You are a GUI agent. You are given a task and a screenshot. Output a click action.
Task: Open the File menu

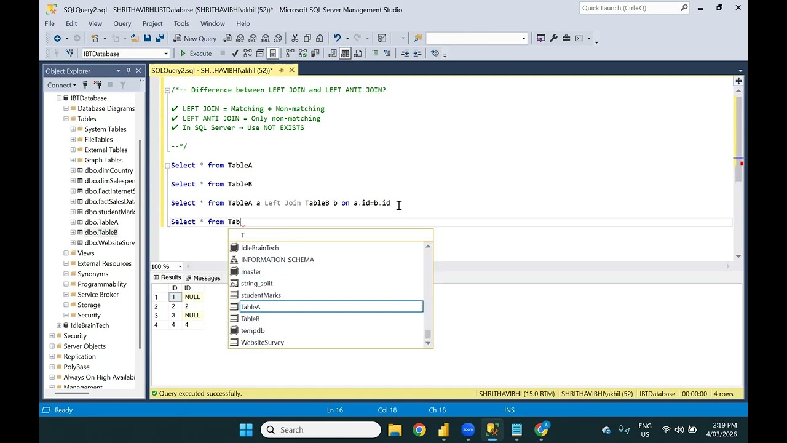(50, 23)
